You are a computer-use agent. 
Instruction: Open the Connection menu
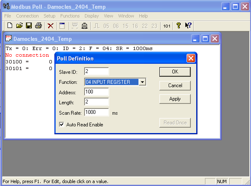click(x=27, y=16)
